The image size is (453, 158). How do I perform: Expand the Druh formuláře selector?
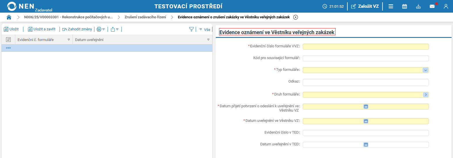[426, 95]
